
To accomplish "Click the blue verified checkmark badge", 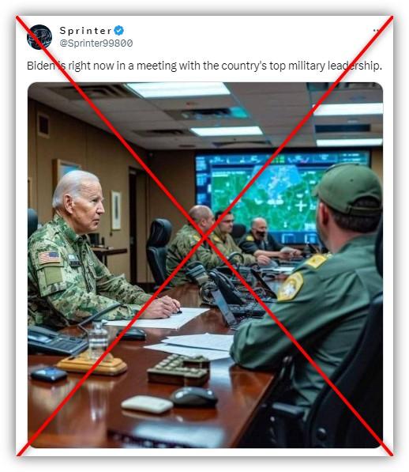I will click(119, 30).
